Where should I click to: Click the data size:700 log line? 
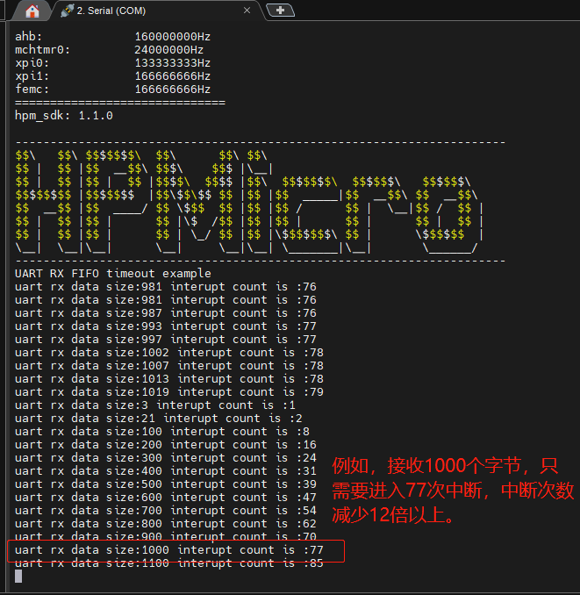pyautogui.click(x=165, y=510)
